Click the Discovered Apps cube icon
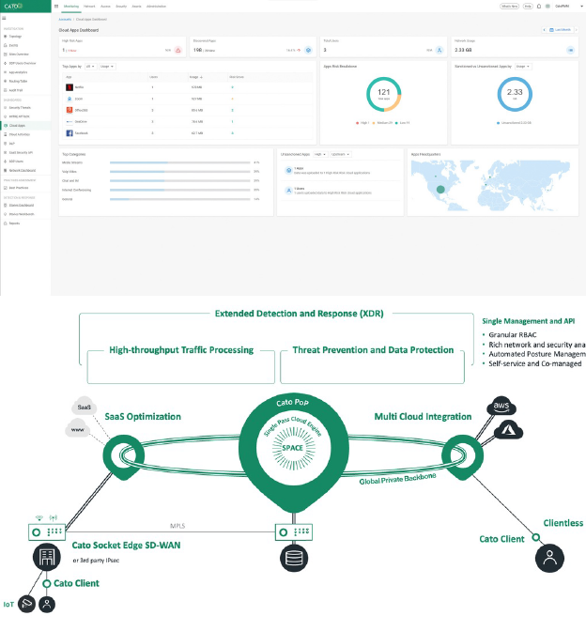The width and height of the screenshot is (586, 631). pos(308,51)
